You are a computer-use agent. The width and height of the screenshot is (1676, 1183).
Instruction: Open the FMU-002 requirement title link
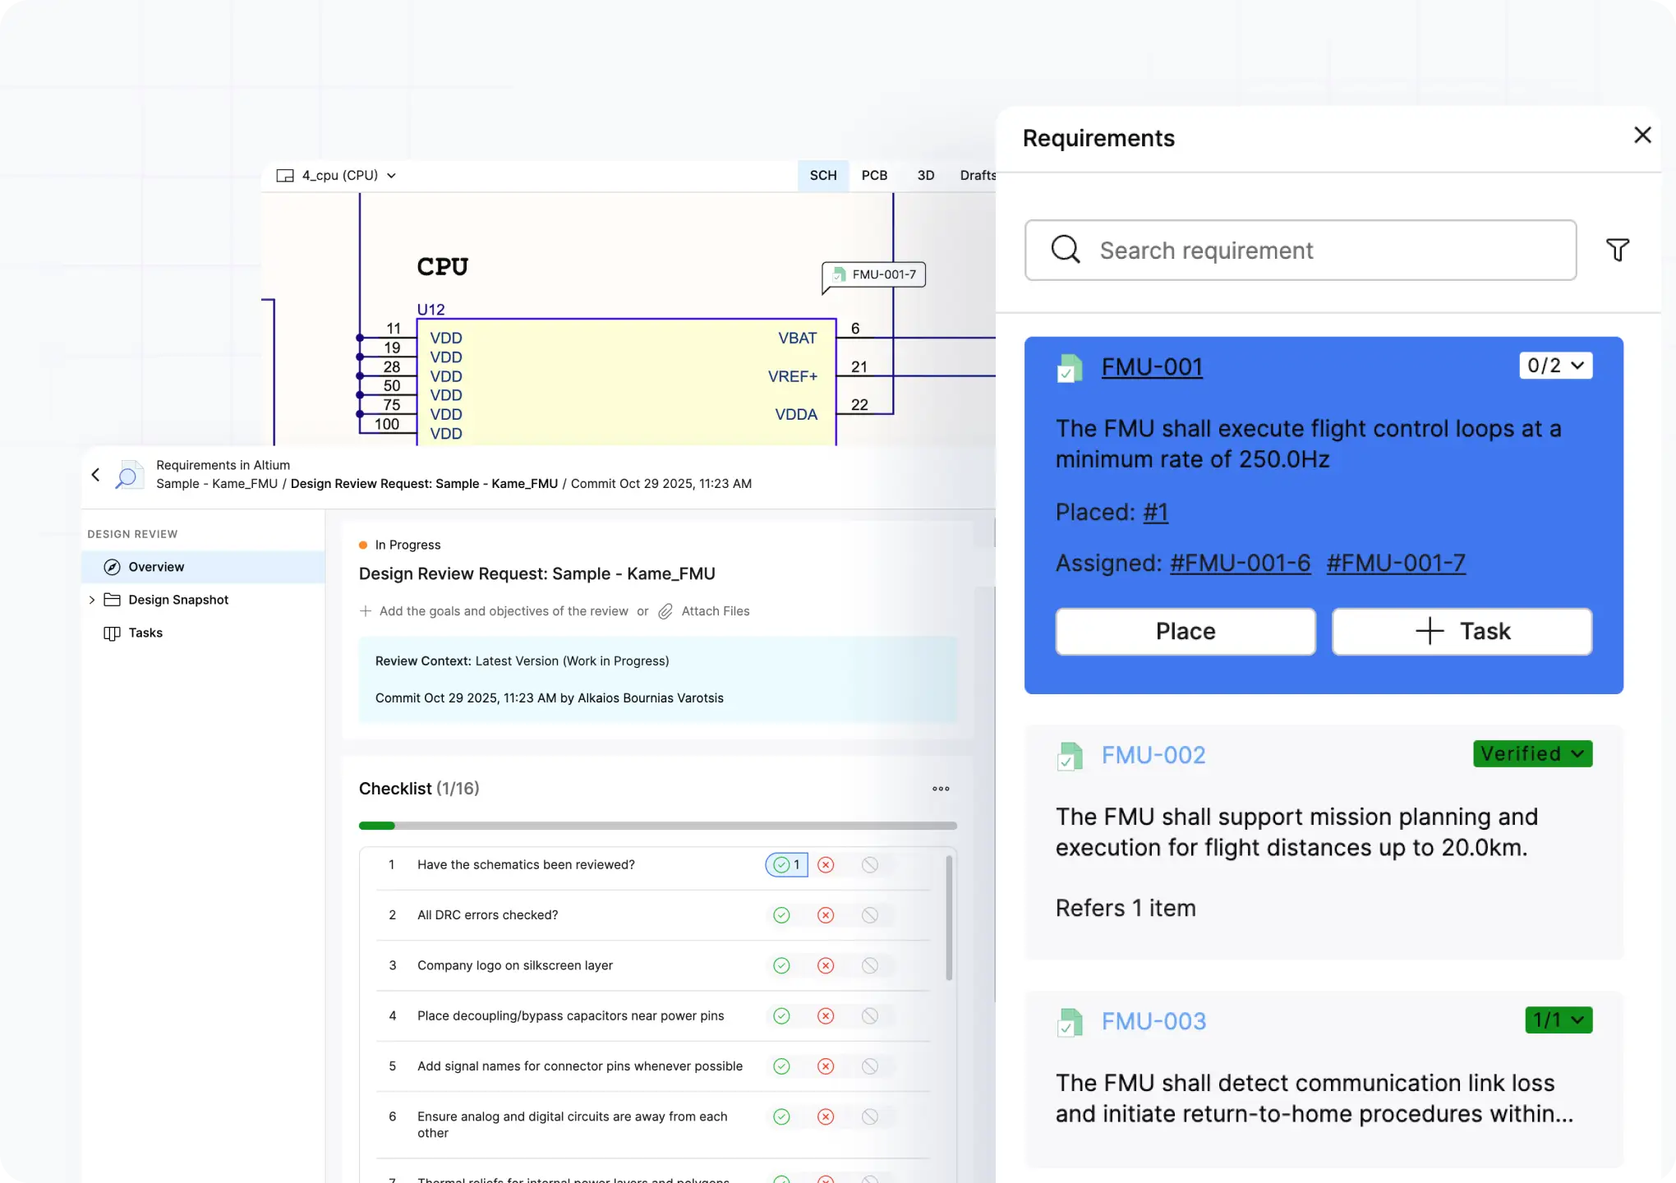[x=1153, y=755]
